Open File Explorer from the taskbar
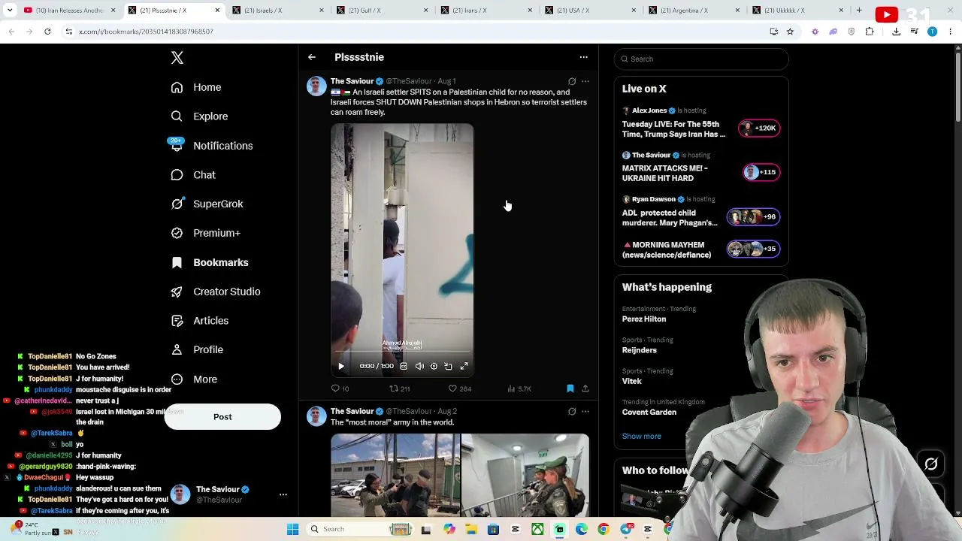962x541 pixels. (471, 530)
